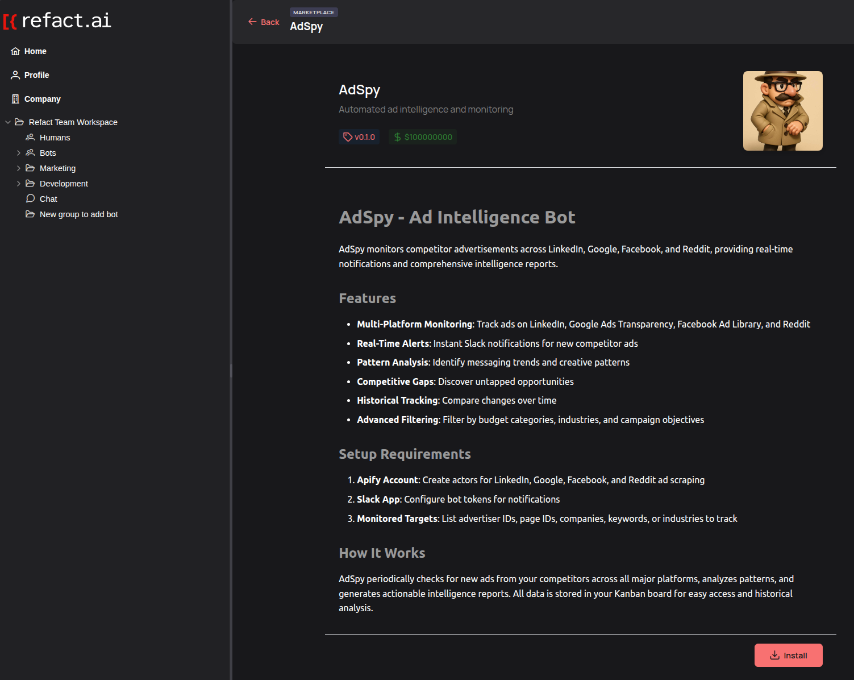
Task: Click the refact.ai logo icon
Action: coord(9,20)
